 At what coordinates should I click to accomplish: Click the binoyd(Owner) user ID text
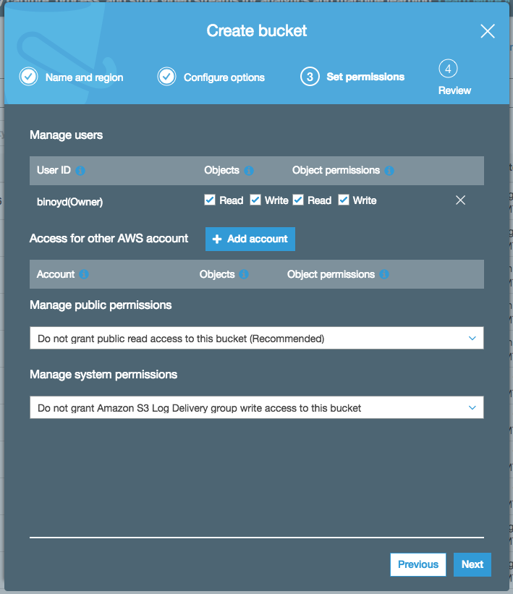click(69, 202)
